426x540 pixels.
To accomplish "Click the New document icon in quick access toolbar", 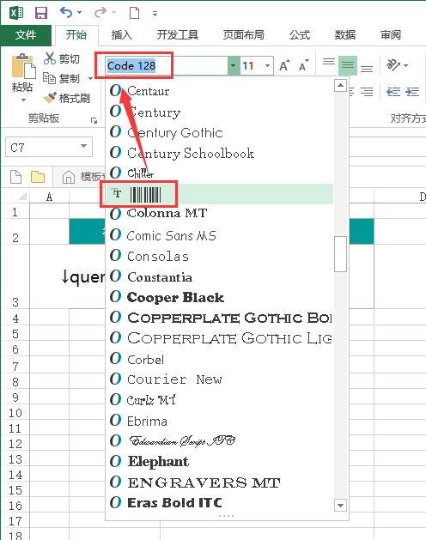I will point(134,13).
